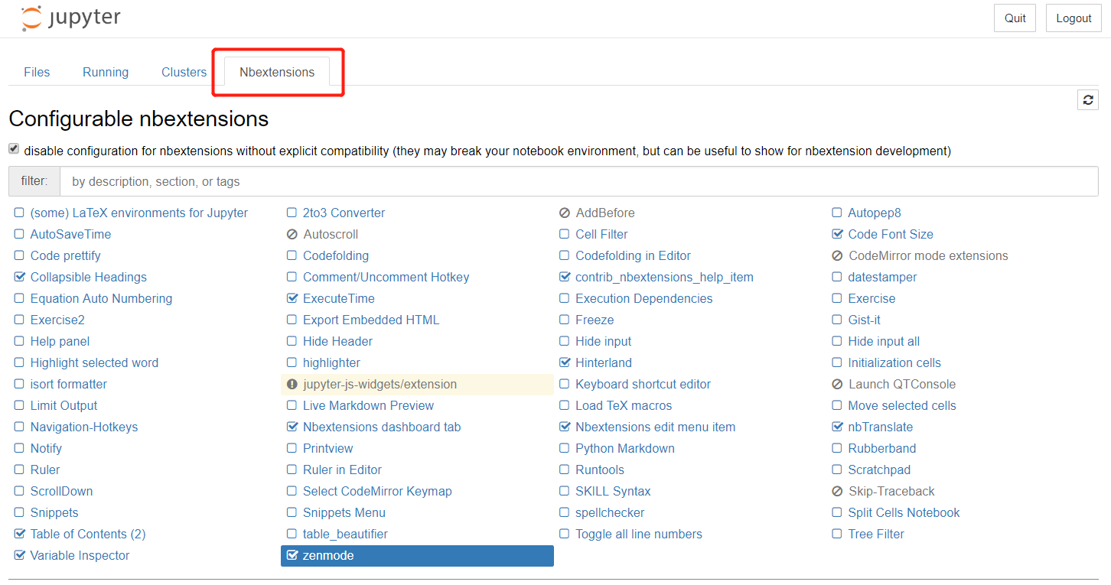Click the forbidden icon beside AddBefore
This screenshot has height=585, width=1111.
point(565,213)
